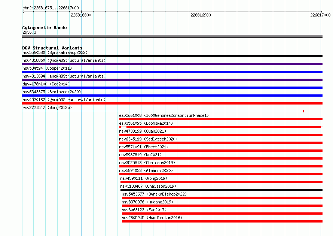Click the dgv4178n100 (Coe2014) label

[46, 84]
